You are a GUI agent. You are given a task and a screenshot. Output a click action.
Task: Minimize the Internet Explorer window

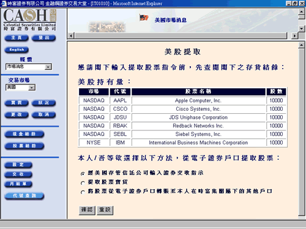(289, 4)
